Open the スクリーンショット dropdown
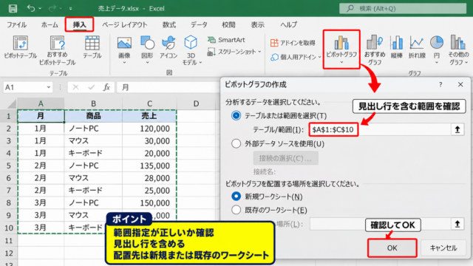This screenshot has width=473, height=266. click(x=234, y=52)
